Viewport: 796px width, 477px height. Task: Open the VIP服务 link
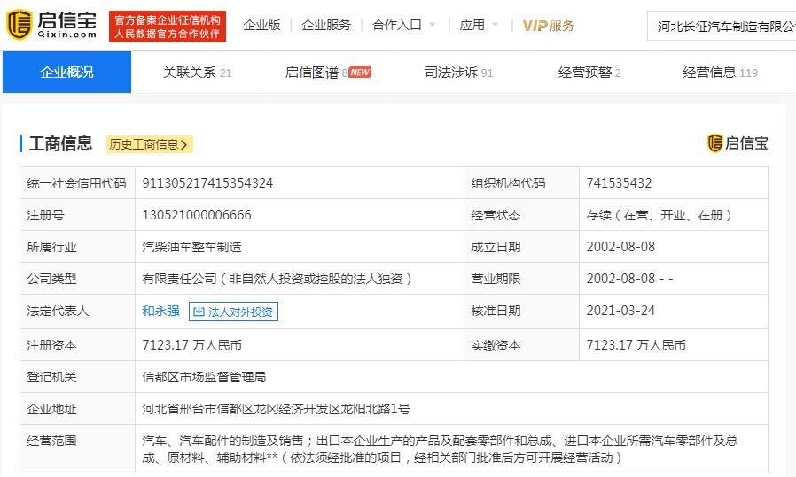(x=548, y=26)
